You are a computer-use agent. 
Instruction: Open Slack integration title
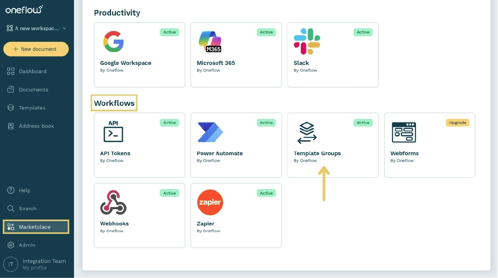click(x=301, y=63)
